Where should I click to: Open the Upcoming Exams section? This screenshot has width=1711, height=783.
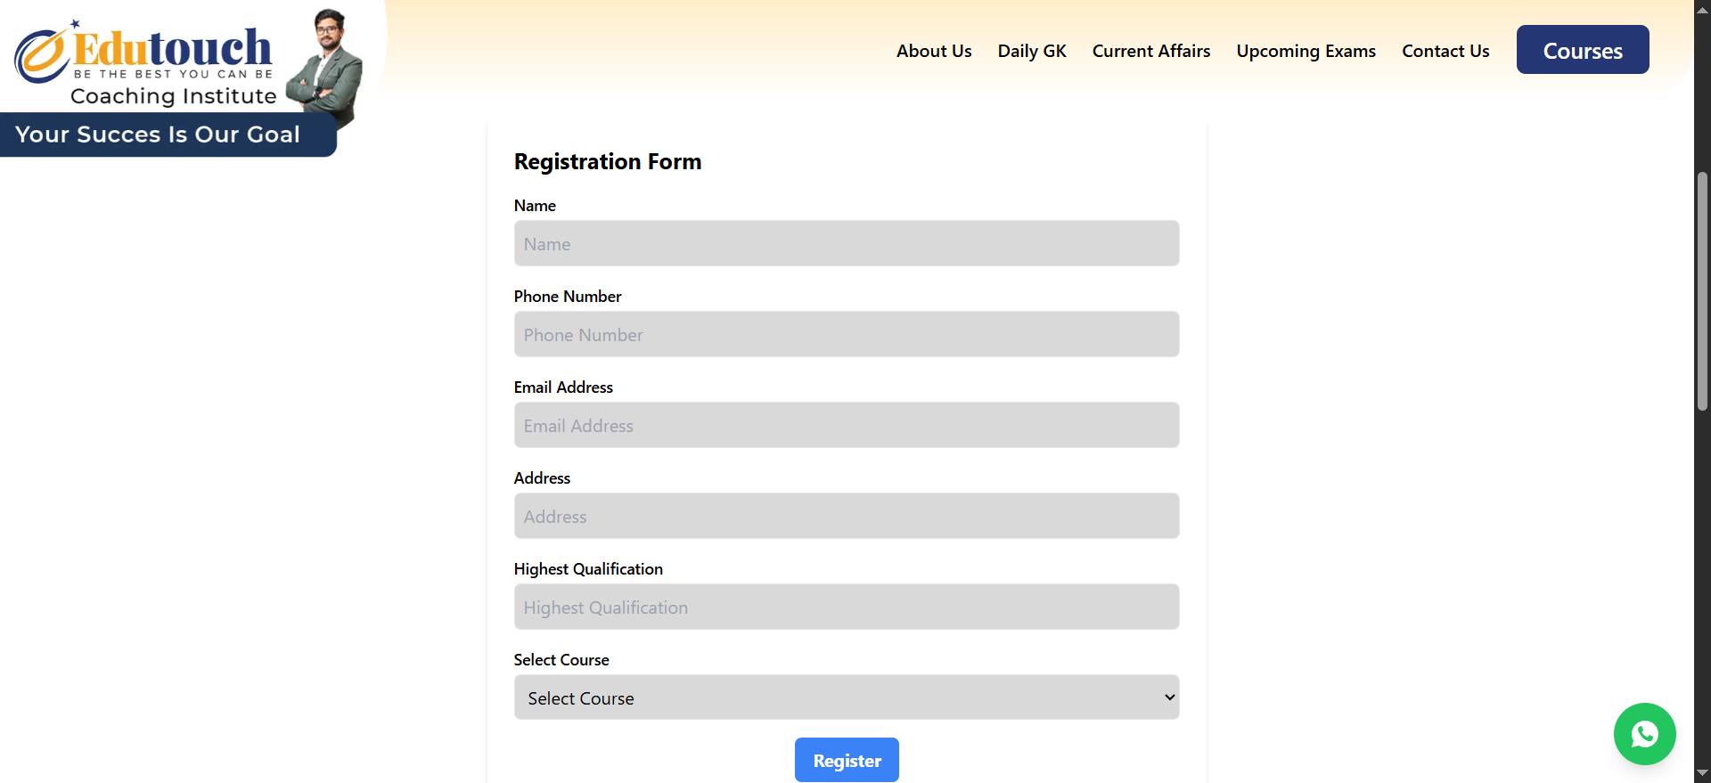click(1306, 51)
